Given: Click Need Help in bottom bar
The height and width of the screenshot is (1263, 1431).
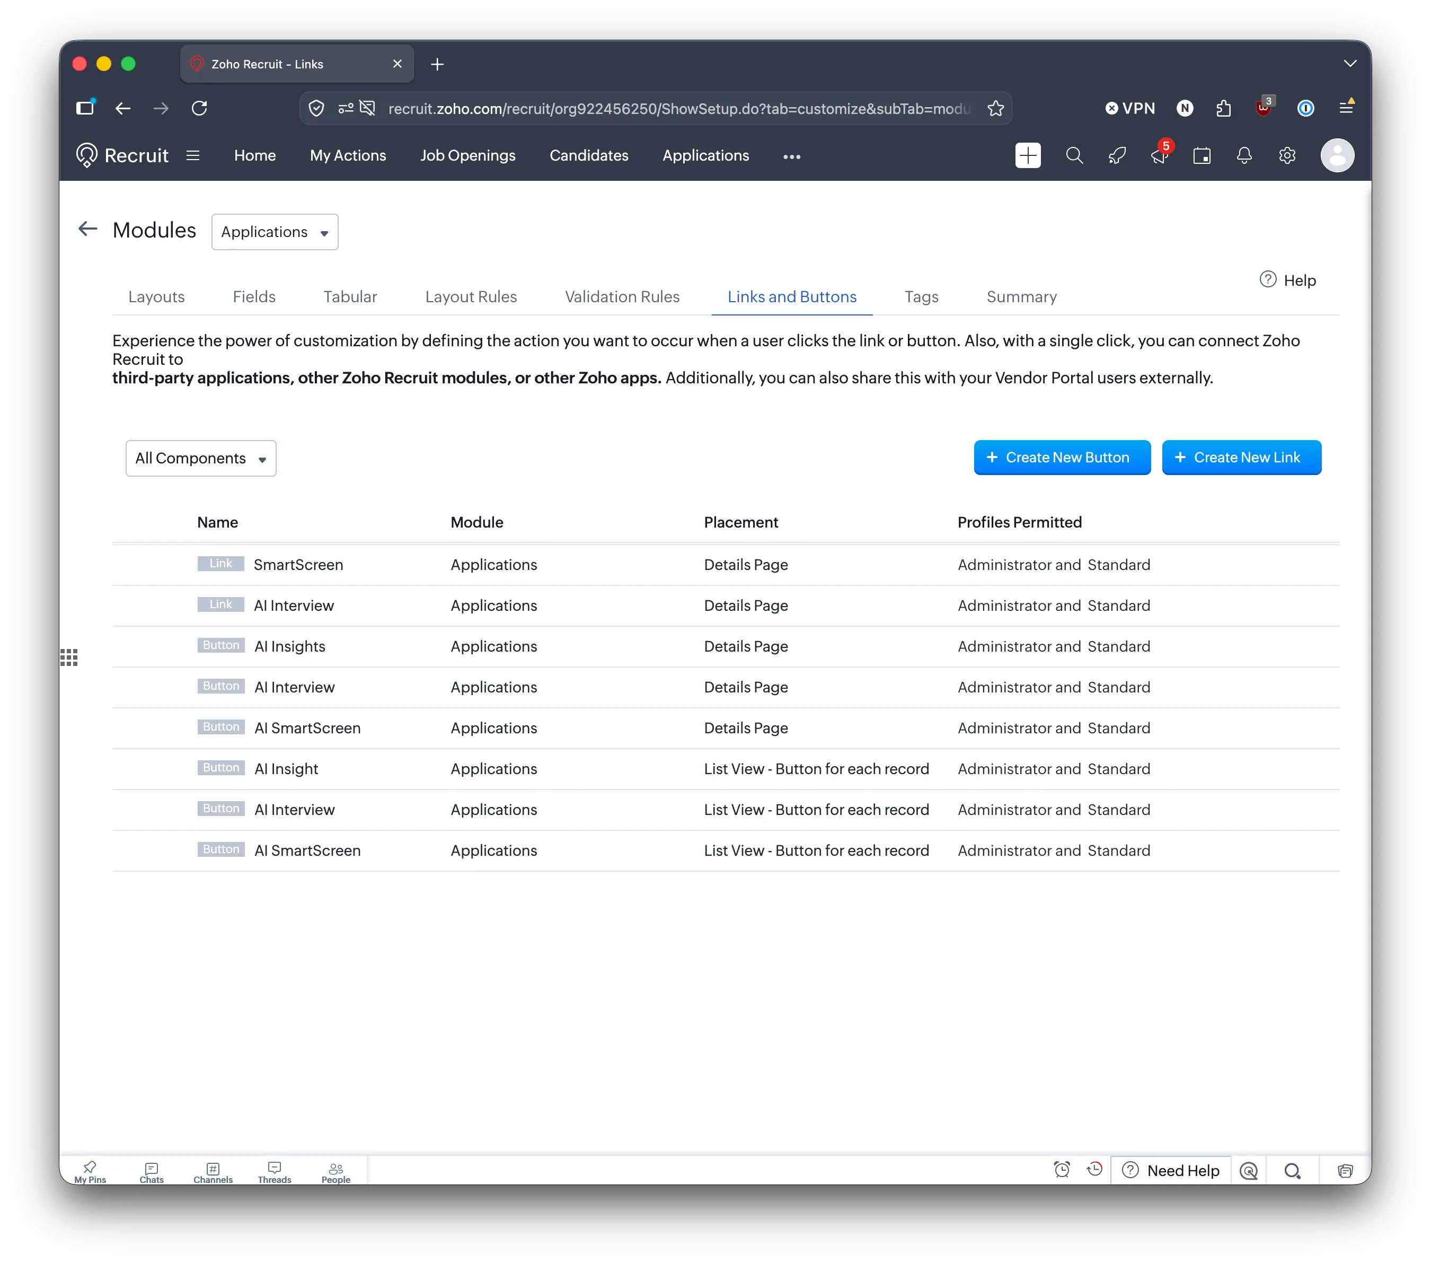Looking at the screenshot, I should (1171, 1171).
